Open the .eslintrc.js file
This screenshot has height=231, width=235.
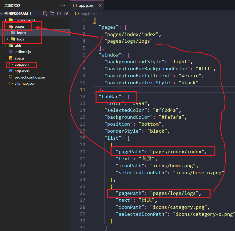click(23, 52)
